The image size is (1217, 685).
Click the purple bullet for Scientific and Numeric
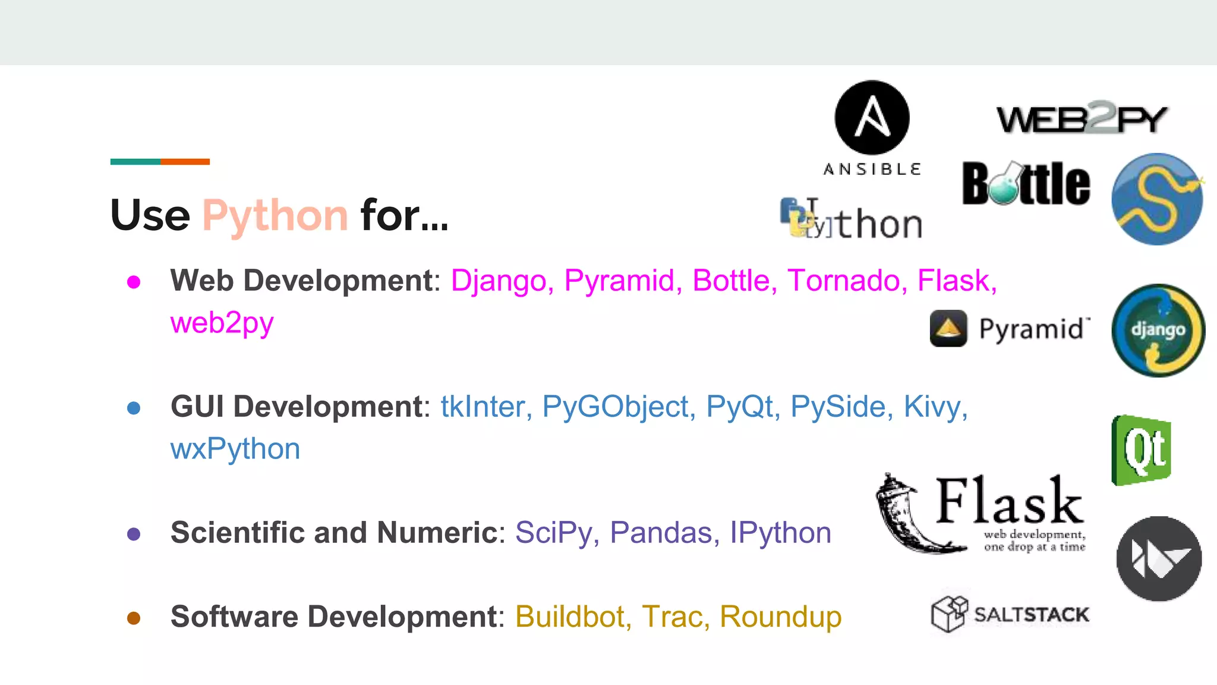pyautogui.click(x=134, y=534)
